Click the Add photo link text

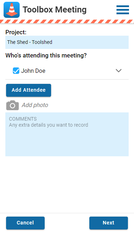coord(35,105)
